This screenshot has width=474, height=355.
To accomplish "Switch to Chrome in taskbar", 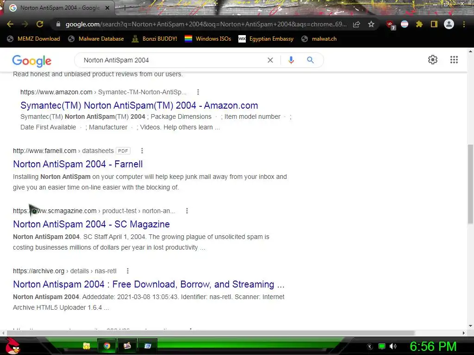I will 107,346.
